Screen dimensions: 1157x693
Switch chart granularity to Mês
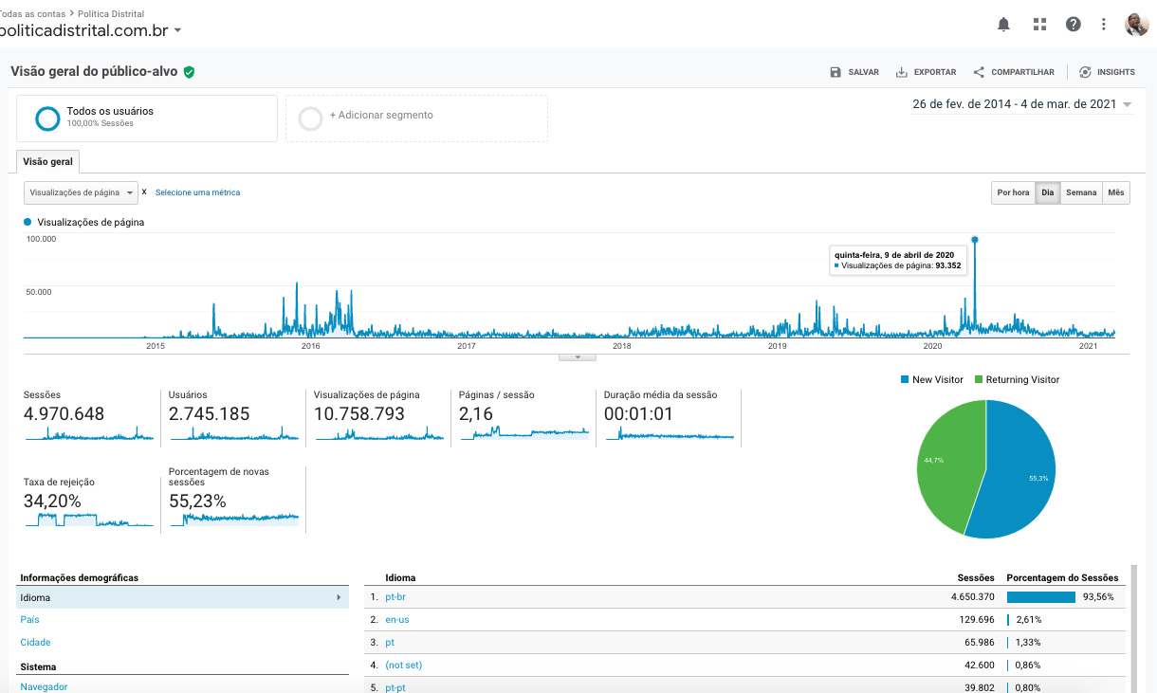(1116, 192)
